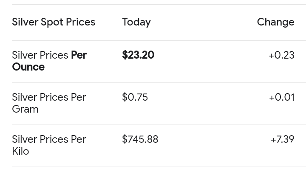Click the word Silver in the gram row
The image size is (306, 170).
point(25,97)
